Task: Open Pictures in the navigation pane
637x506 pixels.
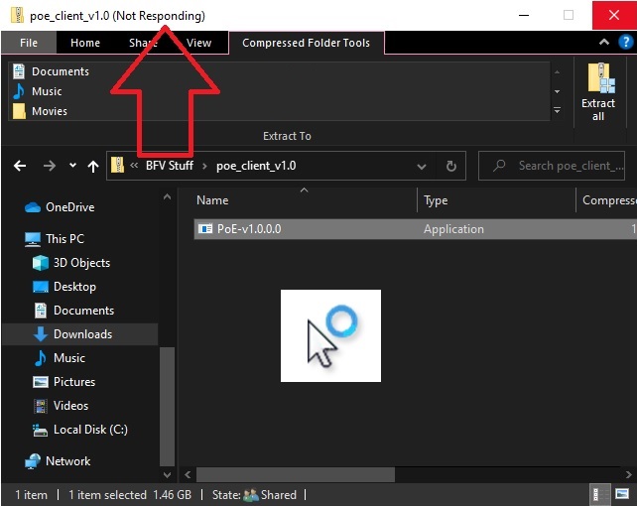Action: pyautogui.click(x=64, y=382)
